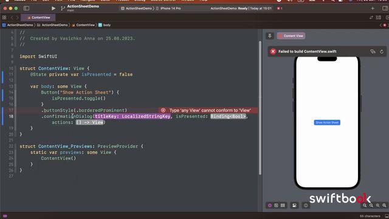Click the 'Today at 15:01' status text

(261, 9)
